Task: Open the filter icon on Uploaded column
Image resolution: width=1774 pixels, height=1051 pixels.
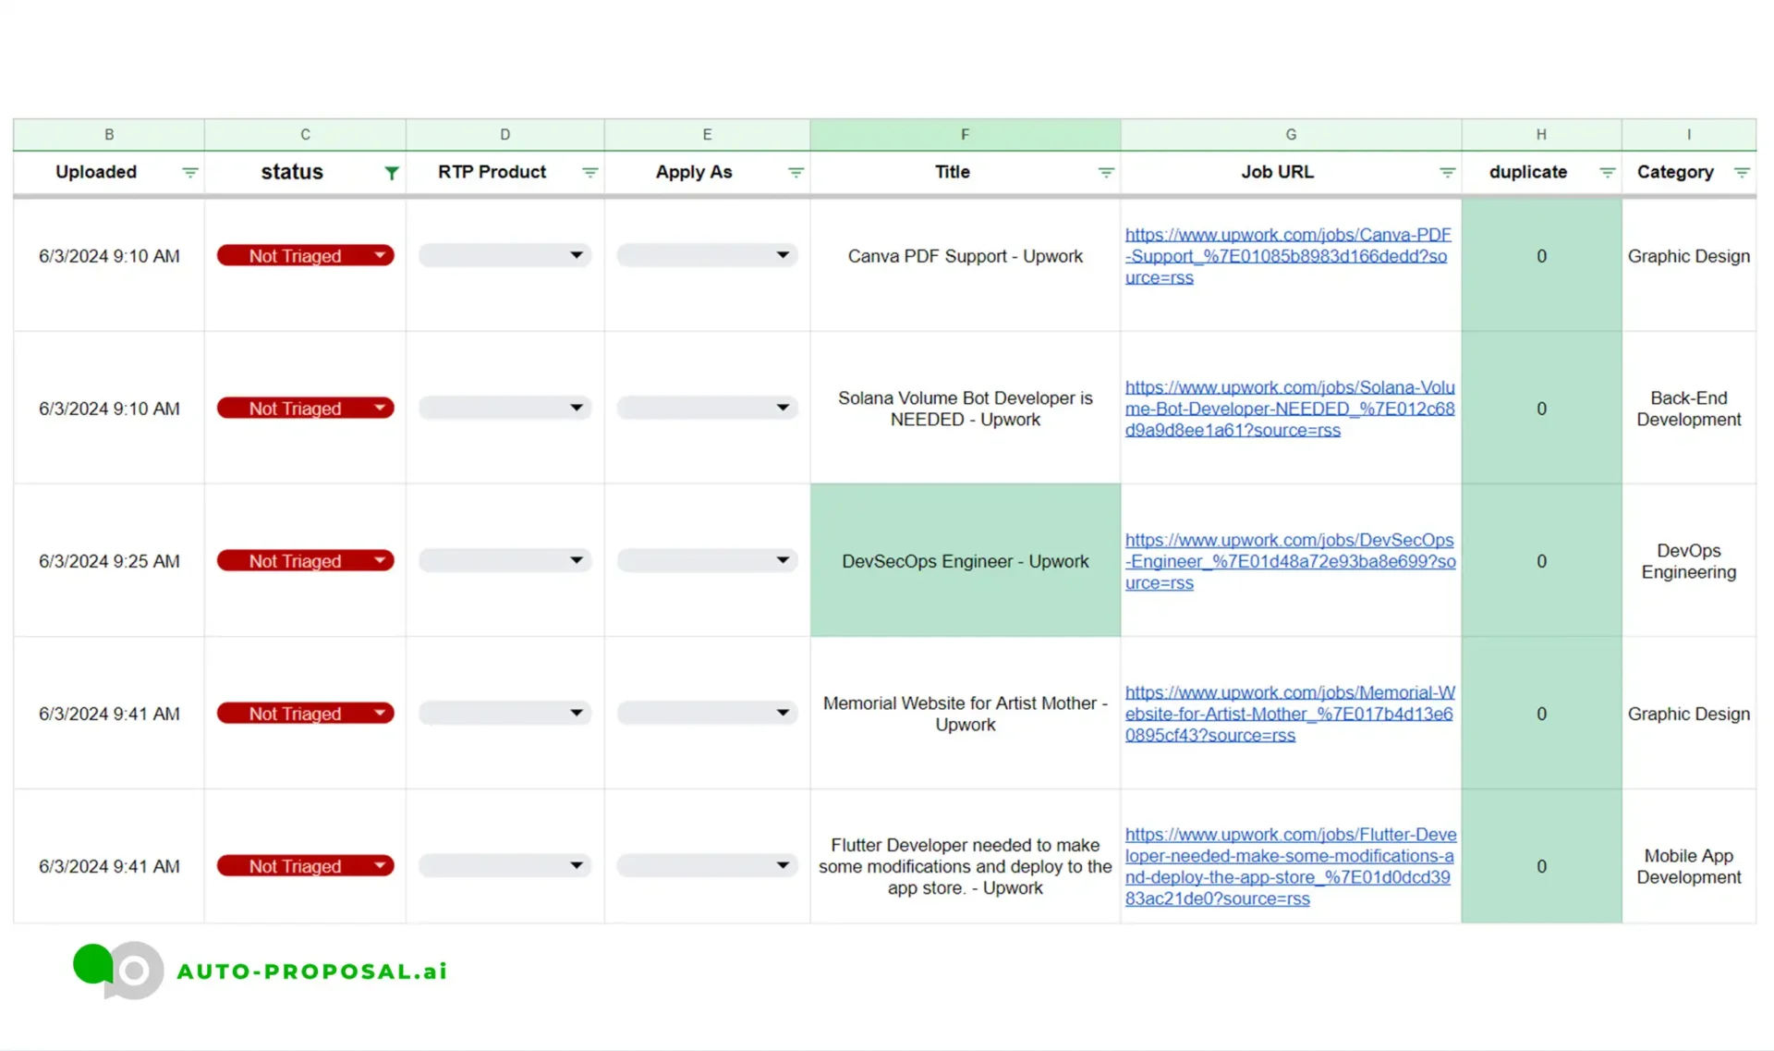Action: 189,173
